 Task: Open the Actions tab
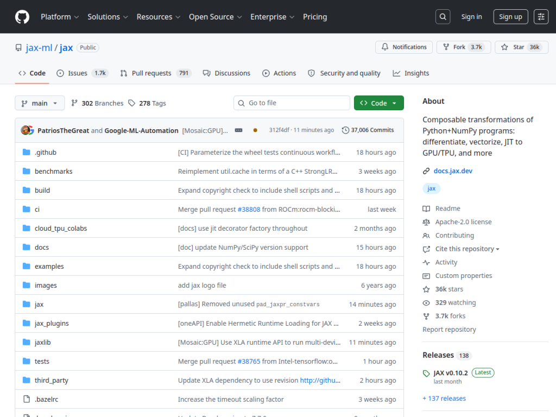point(279,73)
